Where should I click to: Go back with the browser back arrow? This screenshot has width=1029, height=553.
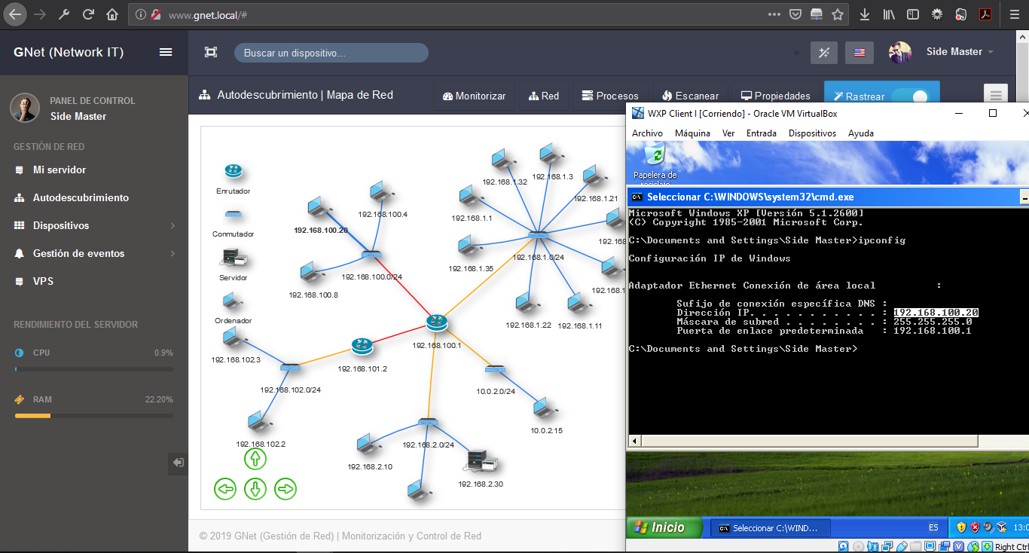[x=15, y=14]
